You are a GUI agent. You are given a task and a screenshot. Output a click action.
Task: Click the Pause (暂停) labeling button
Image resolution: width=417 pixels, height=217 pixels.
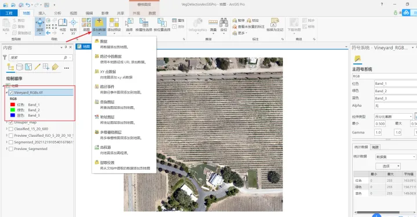click(239, 20)
